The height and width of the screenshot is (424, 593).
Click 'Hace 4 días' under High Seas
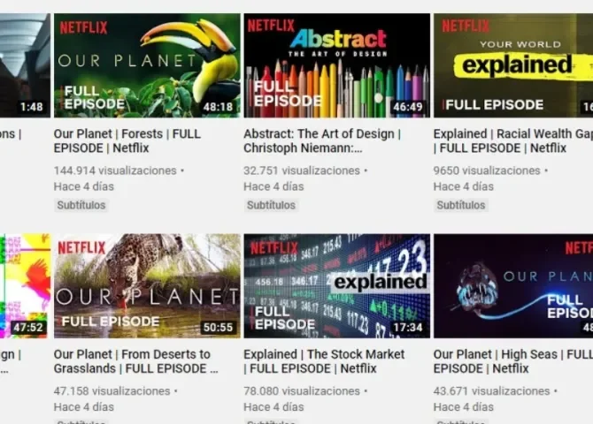pyautogui.click(x=464, y=407)
